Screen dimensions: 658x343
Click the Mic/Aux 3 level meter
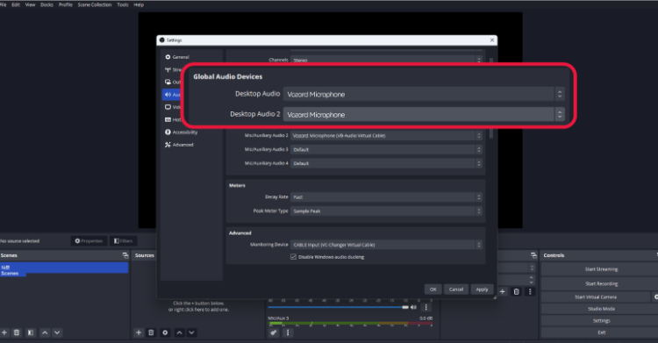[x=350, y=324]
